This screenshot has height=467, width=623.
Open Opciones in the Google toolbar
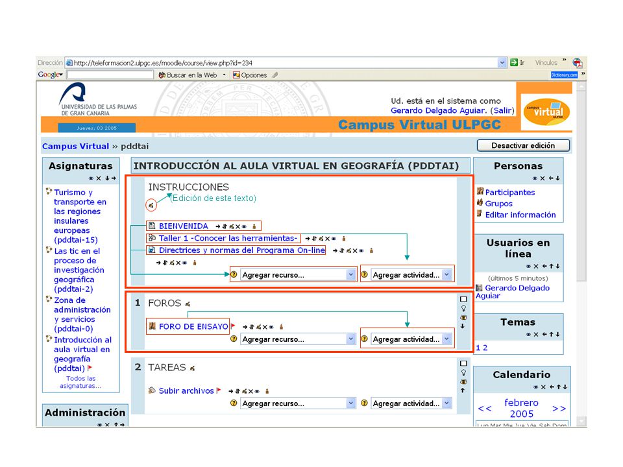click(250, 75)
